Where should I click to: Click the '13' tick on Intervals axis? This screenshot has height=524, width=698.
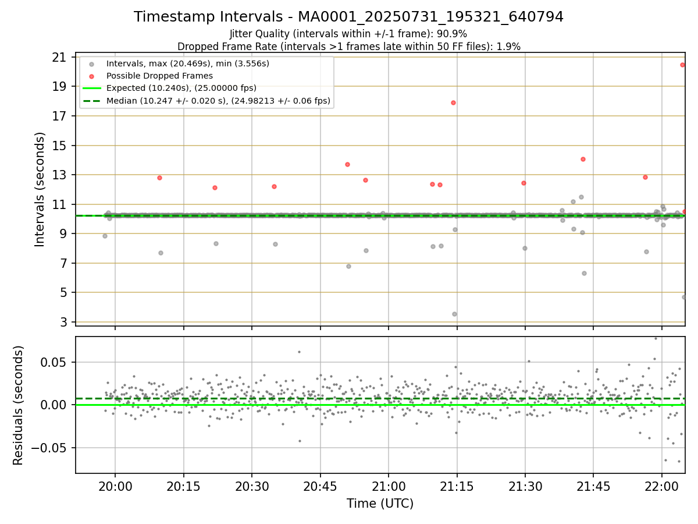click(59, 175)
